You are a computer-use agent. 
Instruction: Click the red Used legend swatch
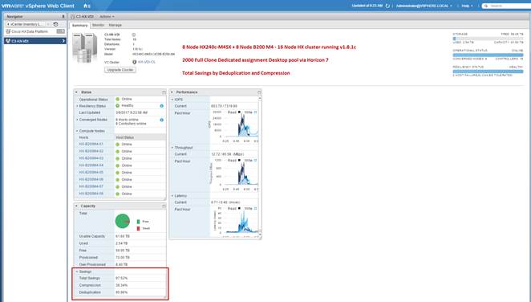coord(138,228)
